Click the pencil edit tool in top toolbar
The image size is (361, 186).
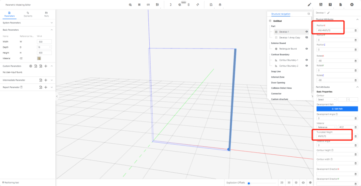[309, 5]
